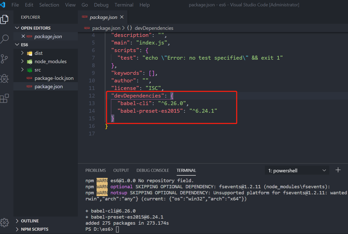Open the terminal selection dropdown showing powershell
The height and width of the screenshot is (234, 348).
pos(297,170)
